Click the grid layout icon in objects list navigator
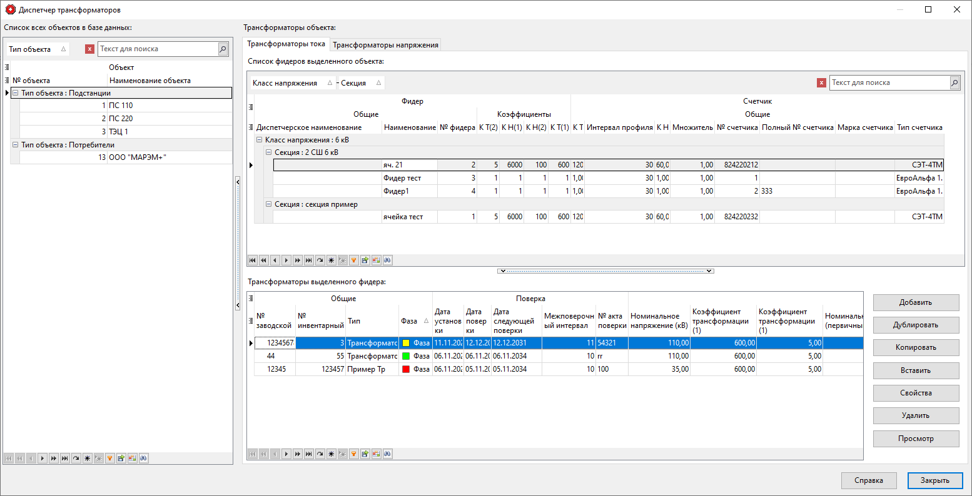The width and height of the screenshot is (972, 496). point(132,458)
